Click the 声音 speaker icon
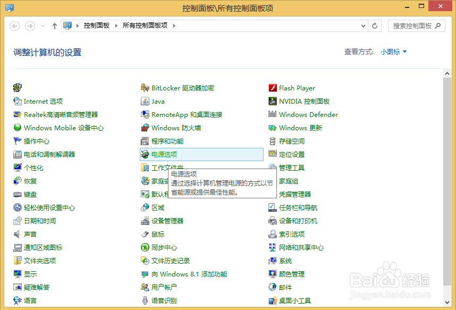 17,234
